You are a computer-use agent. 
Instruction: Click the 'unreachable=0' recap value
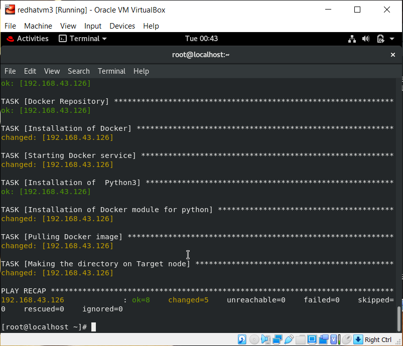[x=256, y=300]
